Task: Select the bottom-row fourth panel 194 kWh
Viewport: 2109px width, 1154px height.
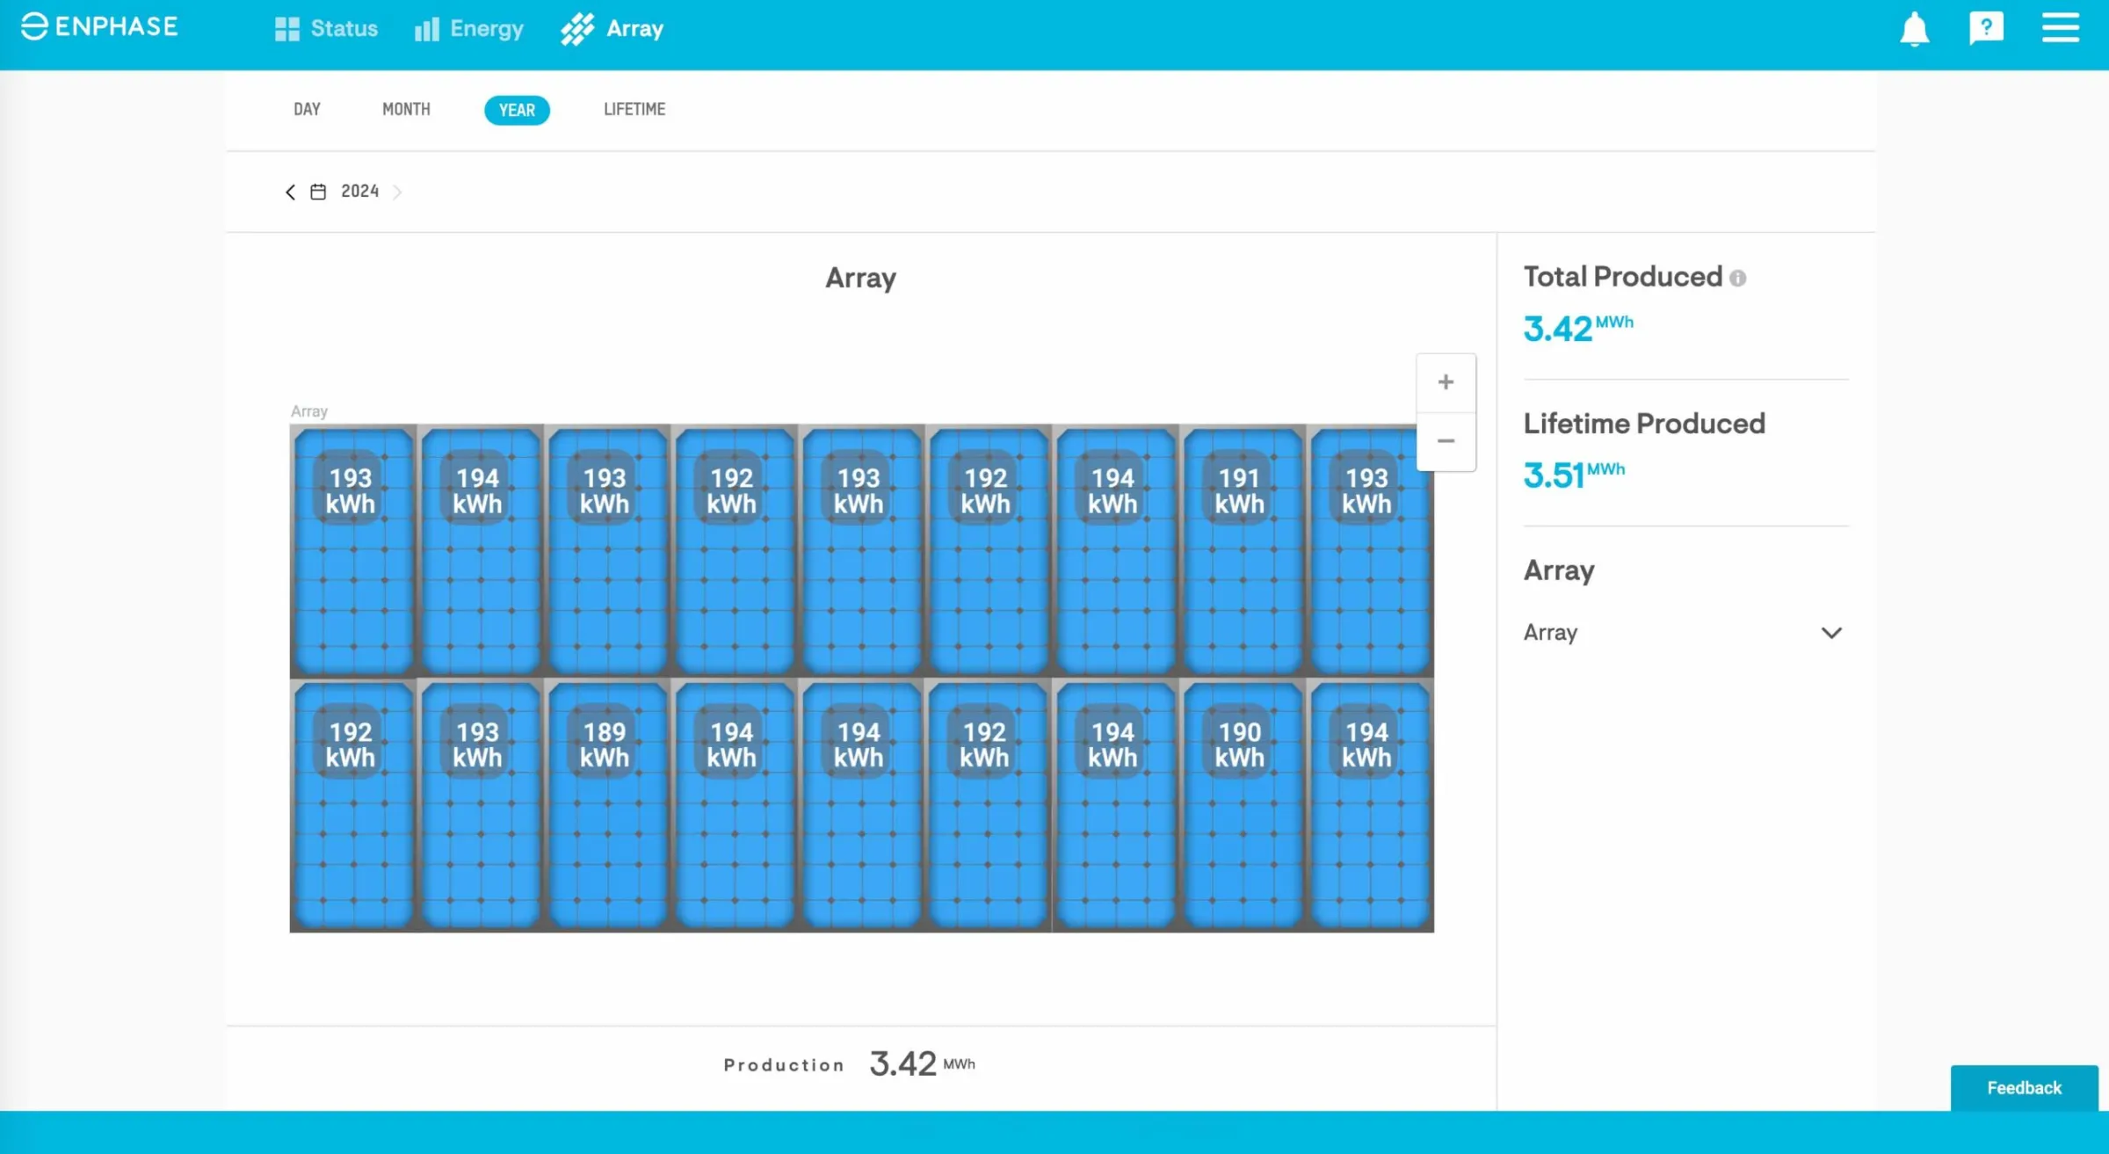Action: point(735,805)
